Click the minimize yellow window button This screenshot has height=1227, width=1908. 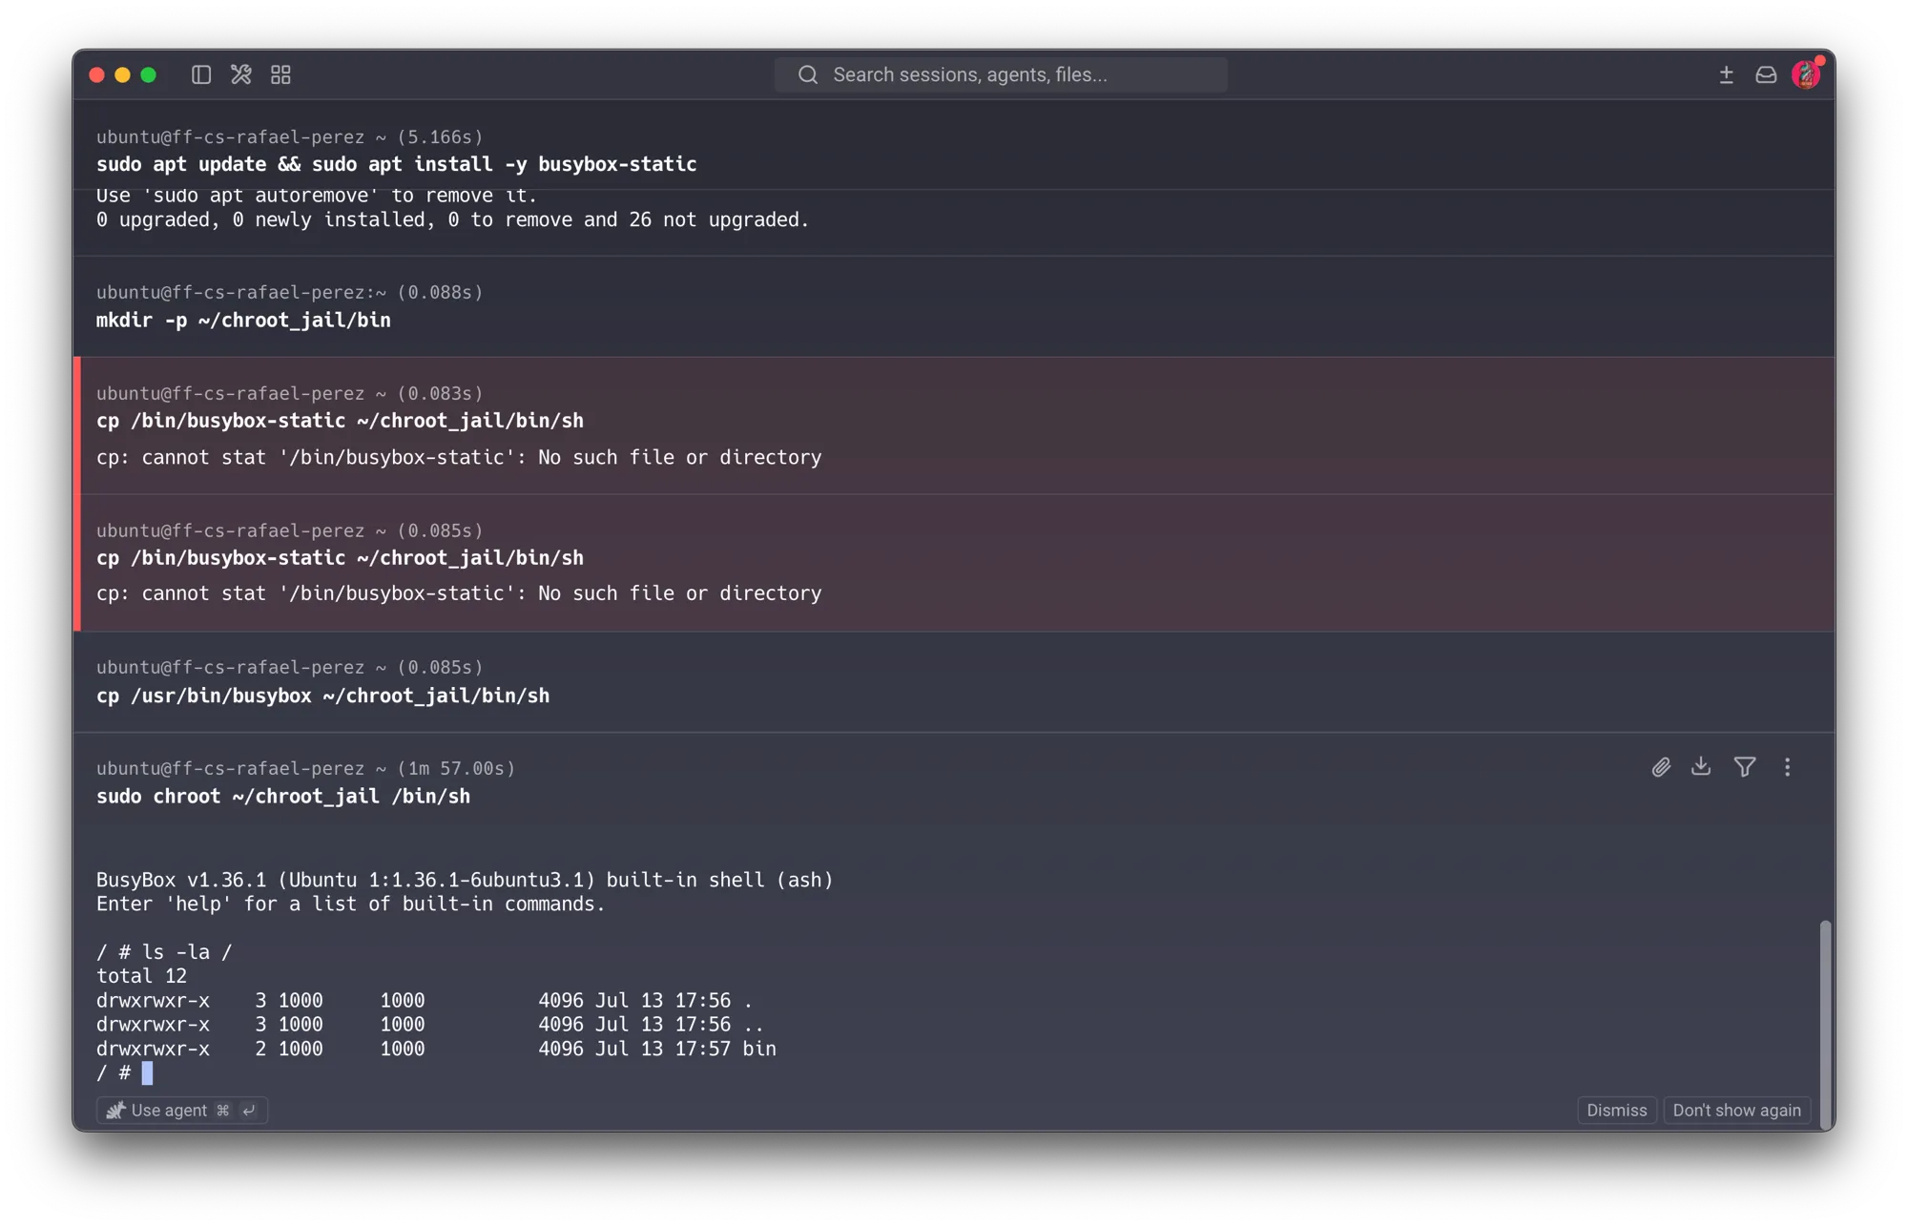[x=122, y=74]
